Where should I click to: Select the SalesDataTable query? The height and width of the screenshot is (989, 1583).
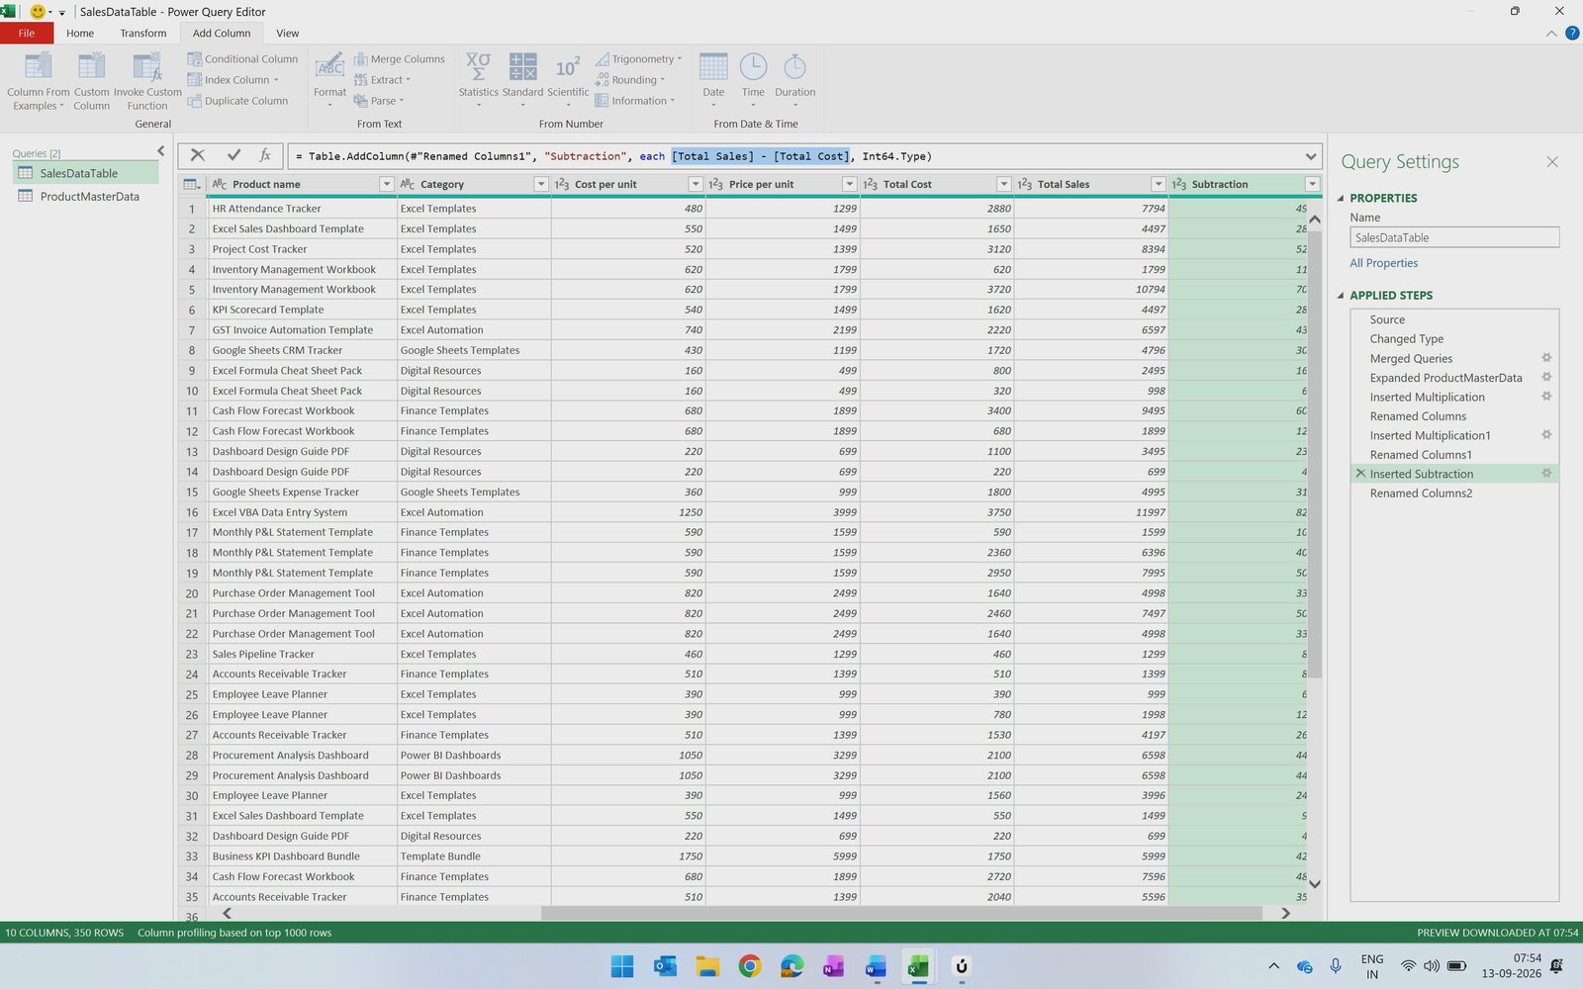(86, 173)
